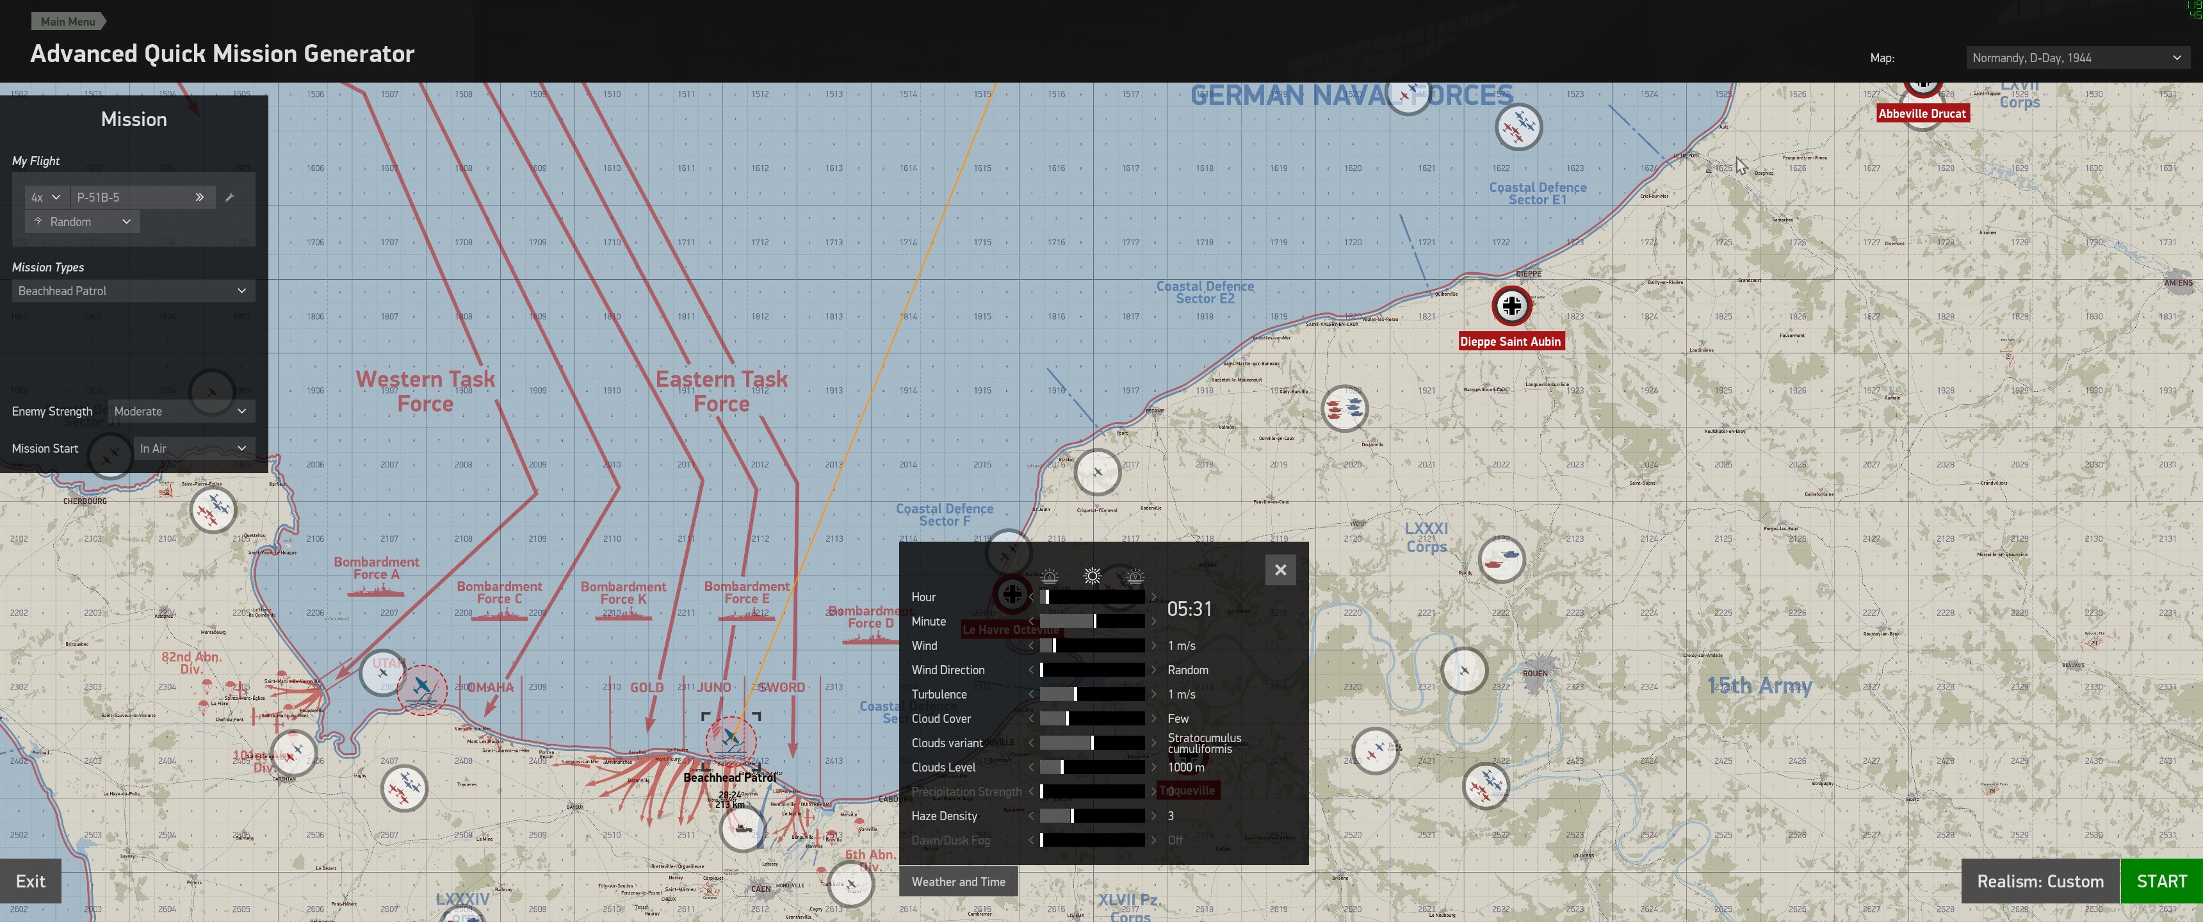The height and width of the screenshot is (922, 2203).
Task: Step Clouds variant to next with right arrow
Action: pyautogui.click(x=1153, y=743)
